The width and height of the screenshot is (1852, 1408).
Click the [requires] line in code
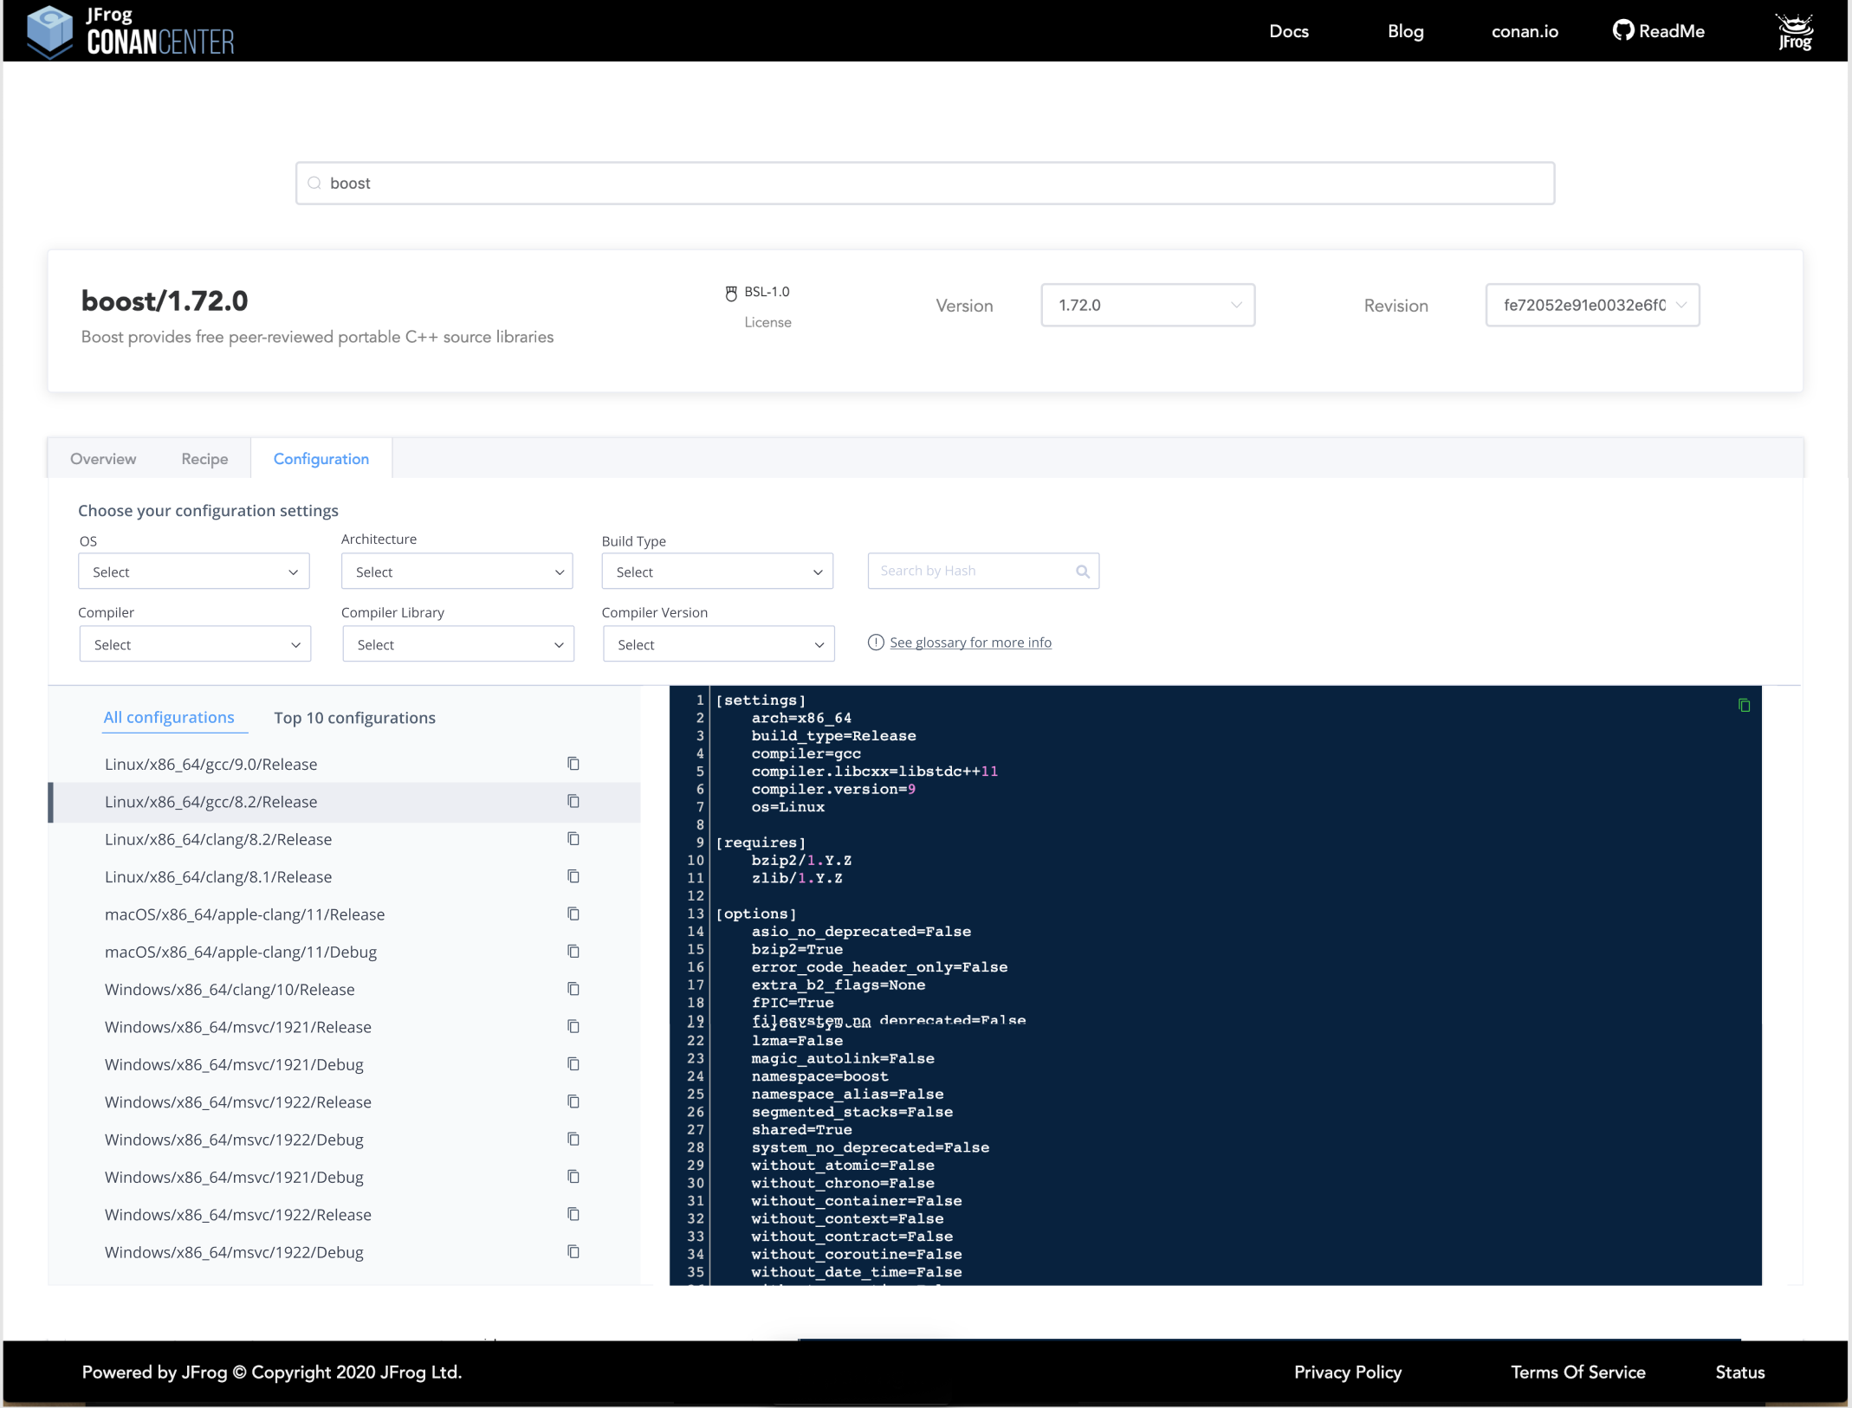point(761,842)
